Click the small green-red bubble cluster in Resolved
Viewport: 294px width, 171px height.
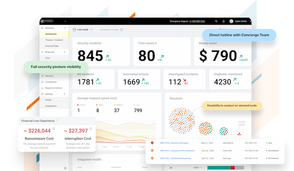(x=224, y=131)
